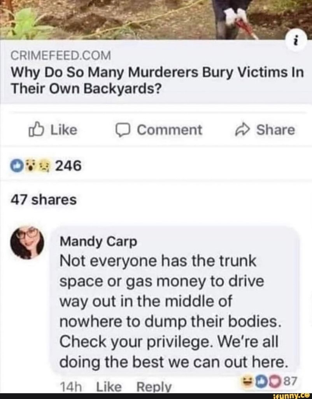The width and height of the screenshot is (312, 399).
Task: Open Mandy Carp's profile picture
Action: tap(27, 242)
